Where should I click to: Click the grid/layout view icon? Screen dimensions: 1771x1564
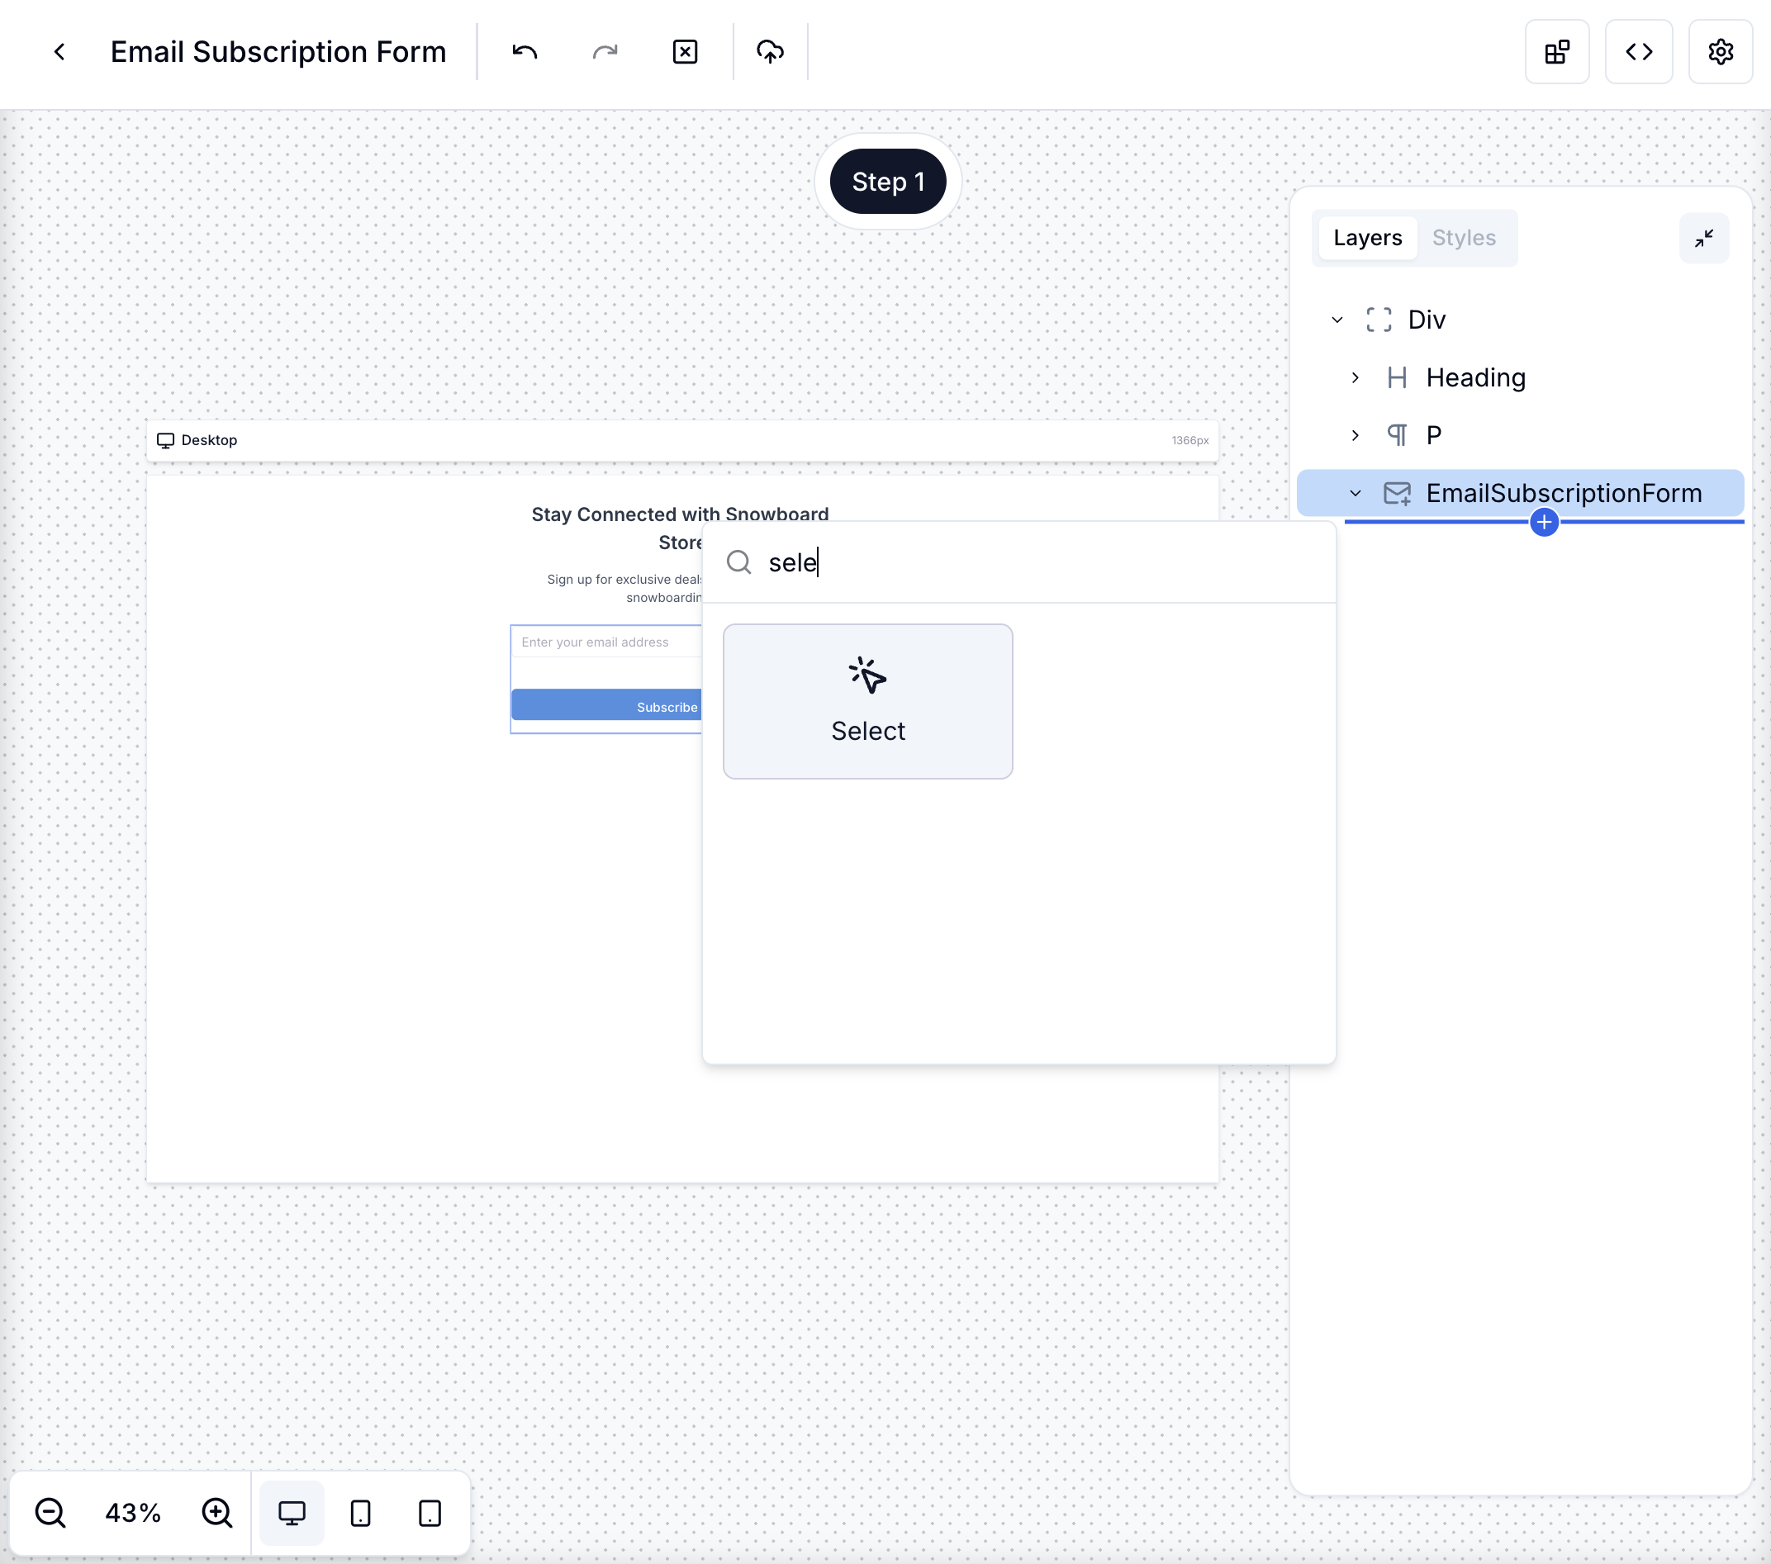point(1556,51)
